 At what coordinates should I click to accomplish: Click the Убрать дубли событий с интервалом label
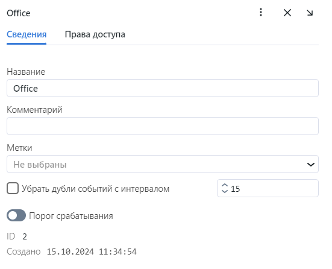pyautogui.click(x=95, y=189)
